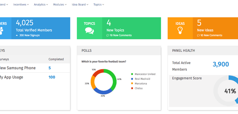
Task: Click the orange 20% segment of donut chart
Action: (x=93, y=82)
